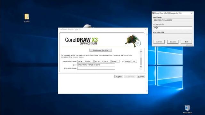Close the keygen window with its X
205x115 pixels.
point(192,13)
